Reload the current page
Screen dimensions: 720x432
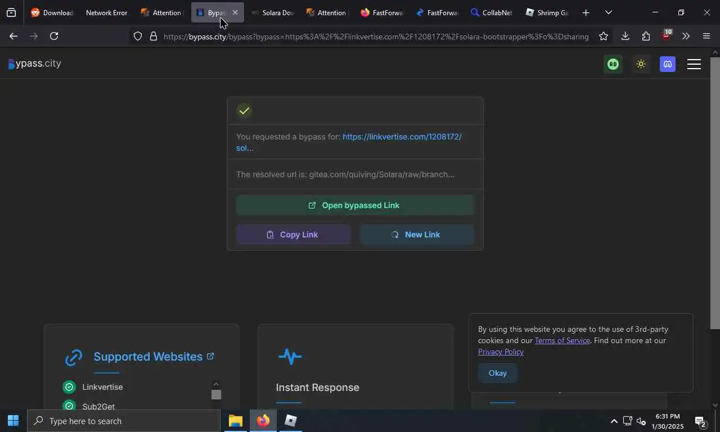coord(54,36)
